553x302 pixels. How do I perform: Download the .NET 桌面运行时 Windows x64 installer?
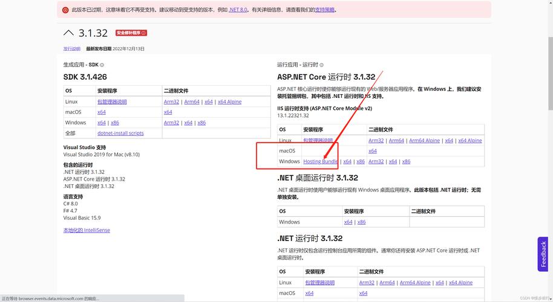[x=348, y=222]
